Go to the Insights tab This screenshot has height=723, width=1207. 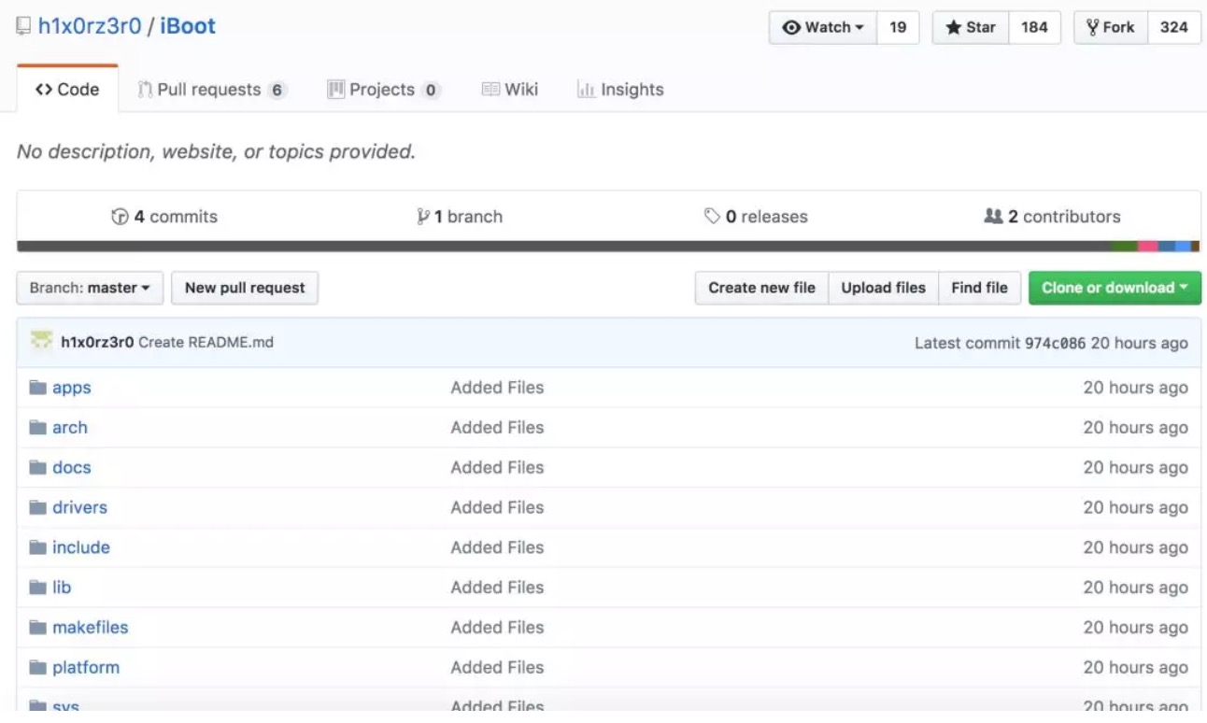click(x=620, y=90)
